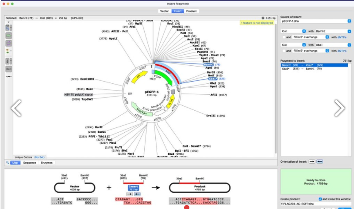The height and width of the screenshot is (209, 354).
Task: Toggle the green arrow show features icon
Action: coord(8,36)
